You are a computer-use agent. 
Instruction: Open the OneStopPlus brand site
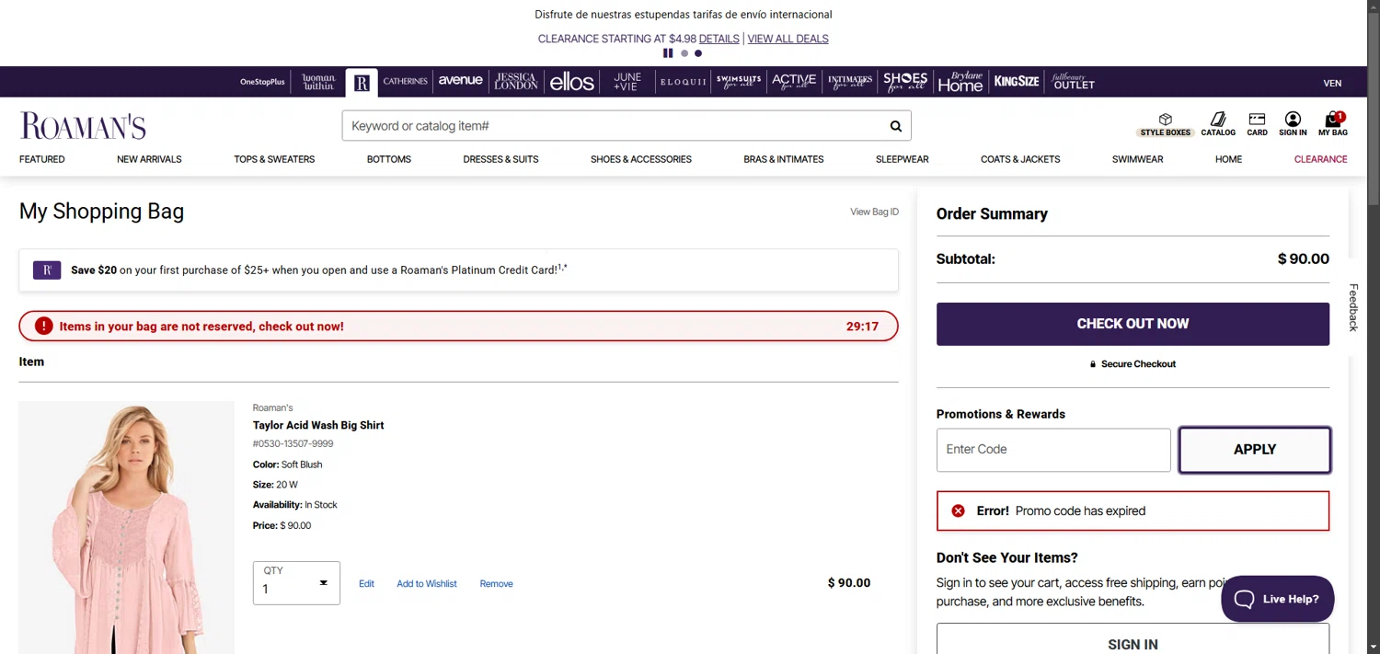pyautogui.click(x=262, y=82)
